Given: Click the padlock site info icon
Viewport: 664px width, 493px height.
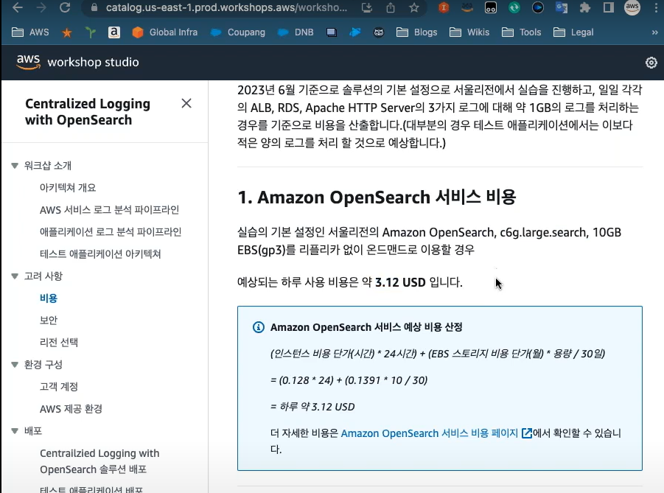Looking at the screenshot, I should pos(94,7).
